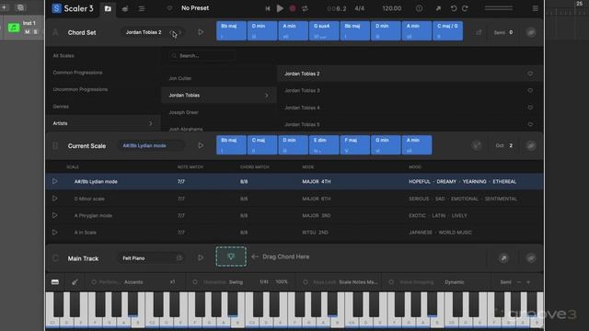Click the Current Scale voicing round icon
This screenshot has height=331, width=589.
pyautogui.click(x=477, y=145)
